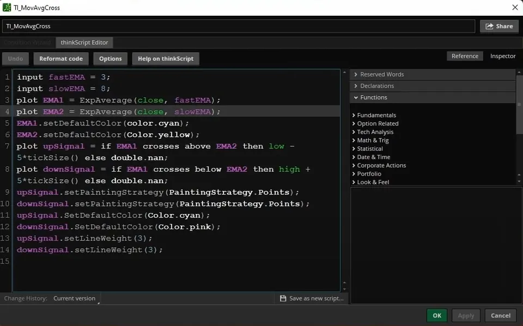Click the share arrow icon
This screenshot has height=326, width=523.
pyautogui.click(x=489, y=26)
